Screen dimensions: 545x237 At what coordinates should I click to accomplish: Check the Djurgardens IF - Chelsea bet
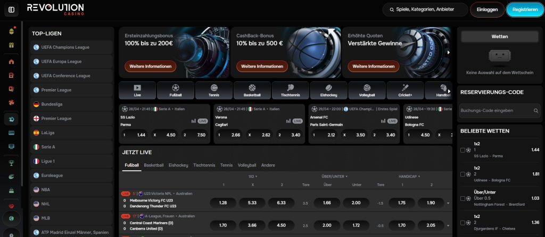(x=463, y=223)
